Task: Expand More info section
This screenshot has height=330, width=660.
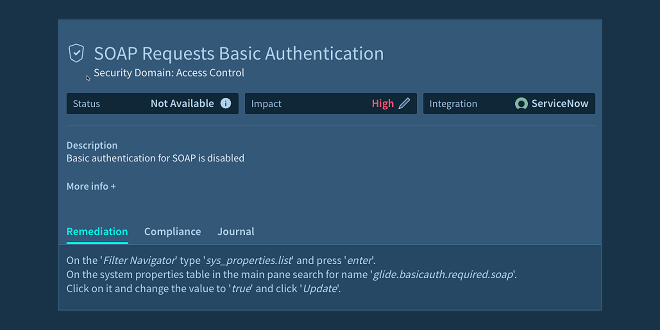Action: point(91,186)
